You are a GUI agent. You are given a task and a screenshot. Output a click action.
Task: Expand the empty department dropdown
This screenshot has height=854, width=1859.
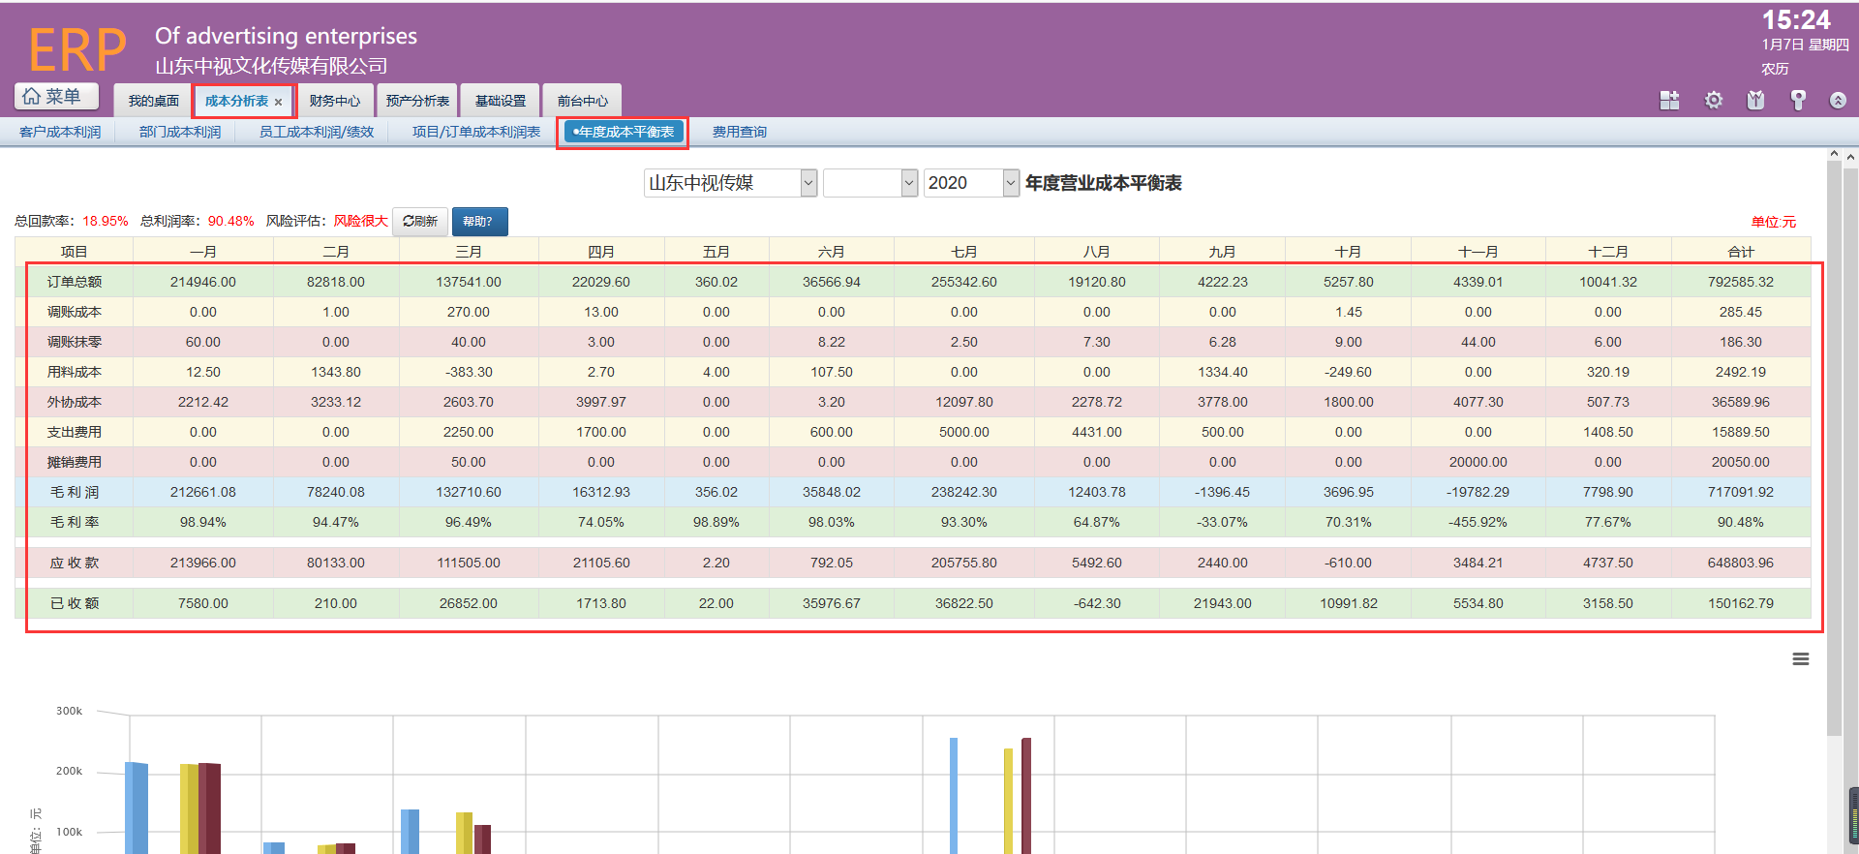(x=870, y=183)
